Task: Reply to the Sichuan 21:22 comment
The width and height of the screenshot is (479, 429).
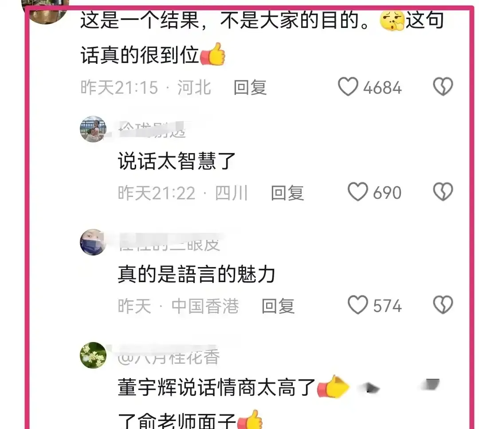Action: (x=287, y=193)
